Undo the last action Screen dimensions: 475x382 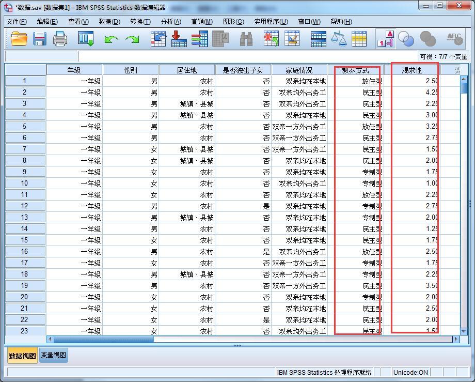coord(112,39)
